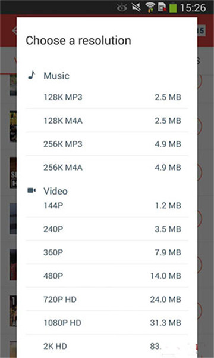Tap the Music note icon
The image size is (214, 358).
click(x=32, y=75)
